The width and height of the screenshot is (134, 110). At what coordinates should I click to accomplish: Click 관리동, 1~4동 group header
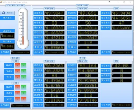[83, 6]
